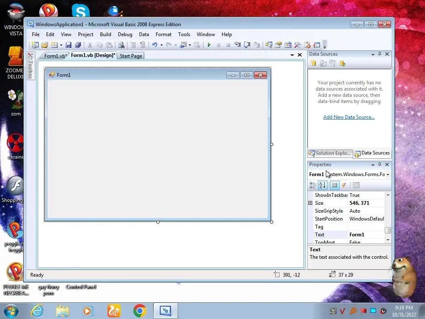The image size is (425, 319).
Task: Expand the collapsed Toolbox side panel
Action: (30, 66)
